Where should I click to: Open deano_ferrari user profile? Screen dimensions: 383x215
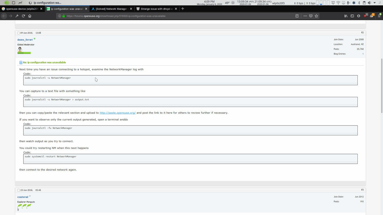[x=25, y=40]
